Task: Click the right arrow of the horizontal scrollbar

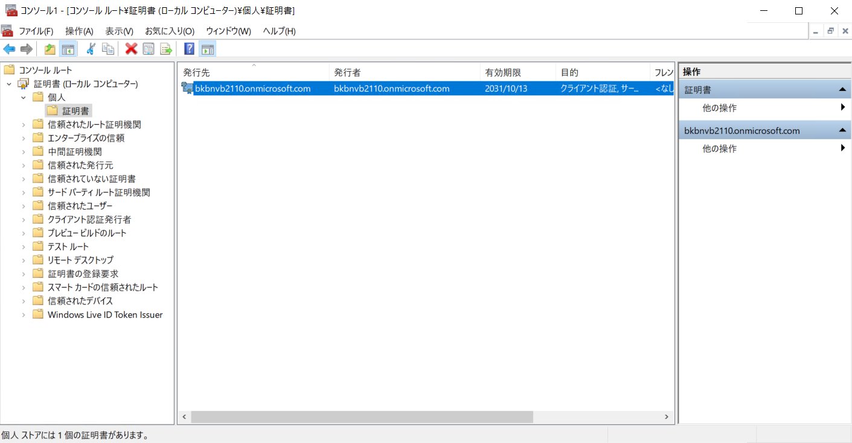Action: coord(667,417)
